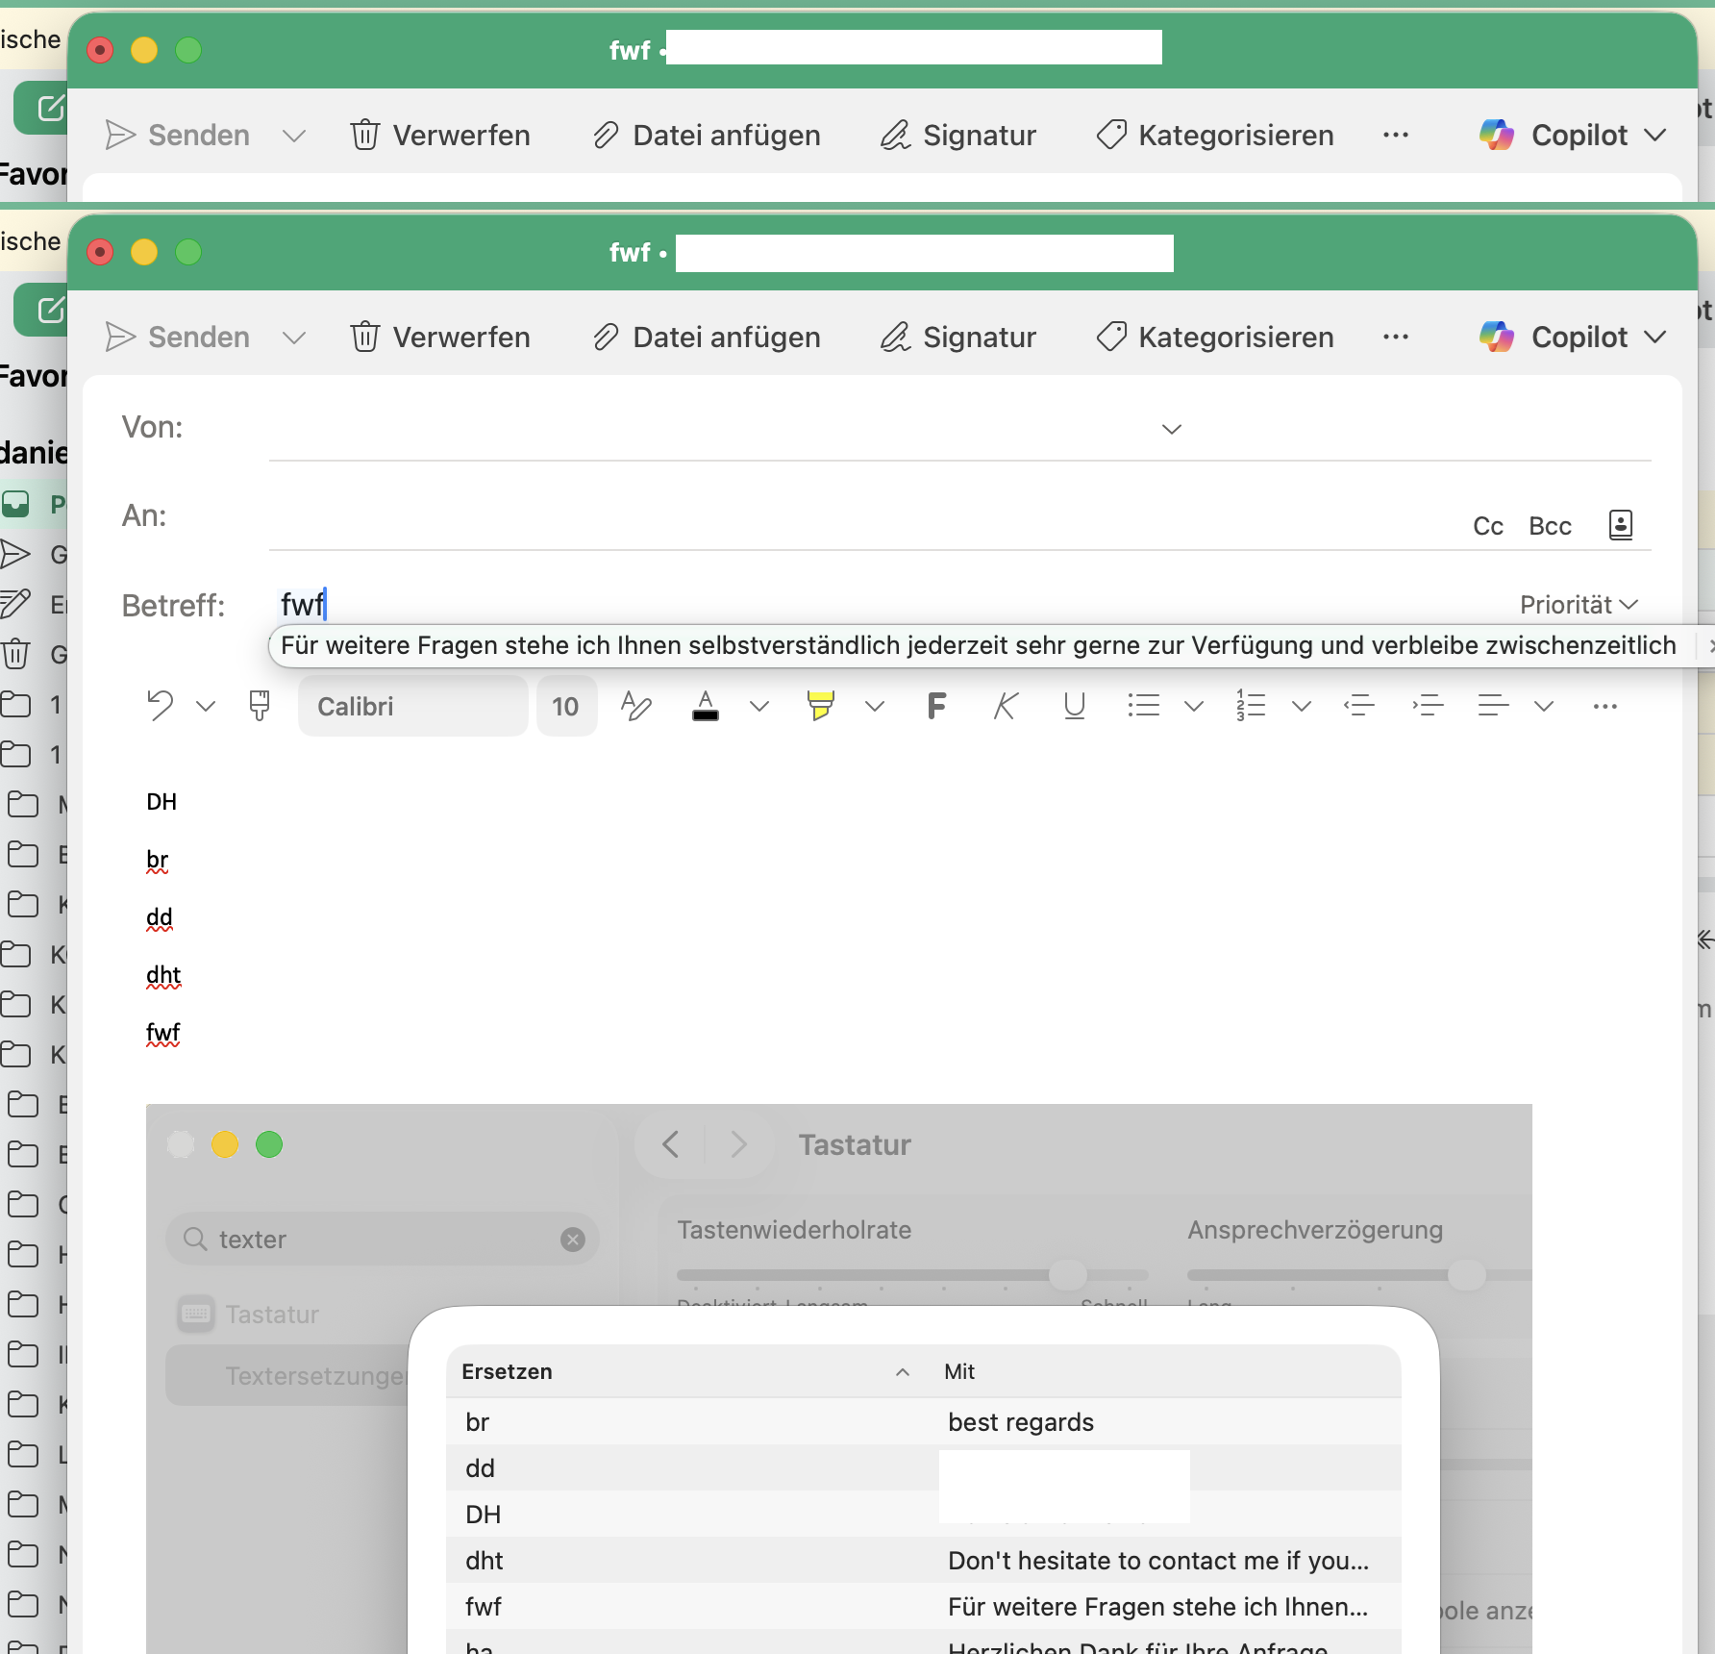Expand the Copilot chevron in rear compose window
Viewport: 1715px width, 1654px height.
(1655, 136)
